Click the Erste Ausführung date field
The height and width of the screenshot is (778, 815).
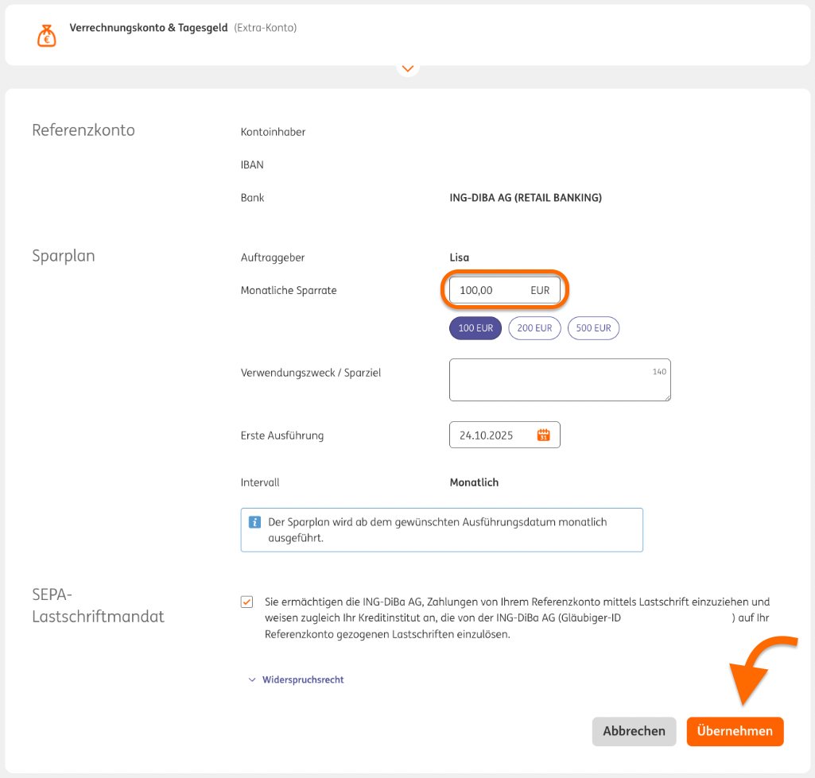click(x=491, y=435)
